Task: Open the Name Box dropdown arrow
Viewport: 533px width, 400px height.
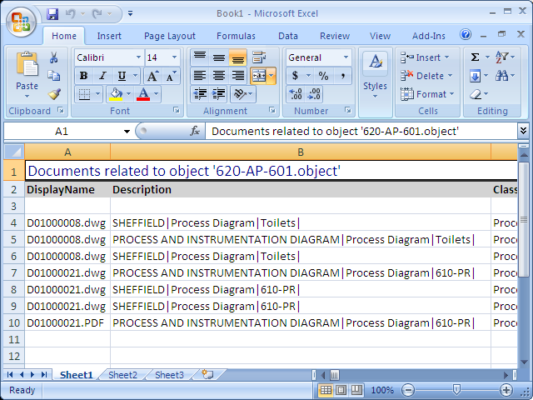Action: tap(127, 132)
